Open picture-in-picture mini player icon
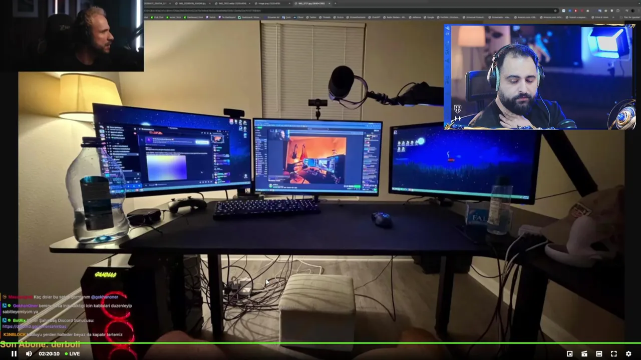The width and height of the screenshot is (641, 360). 569,353
